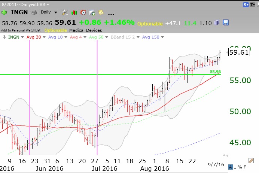
Task: Click the yellow Optionable label beside Medical Devices
Action: tap(55, 30)
